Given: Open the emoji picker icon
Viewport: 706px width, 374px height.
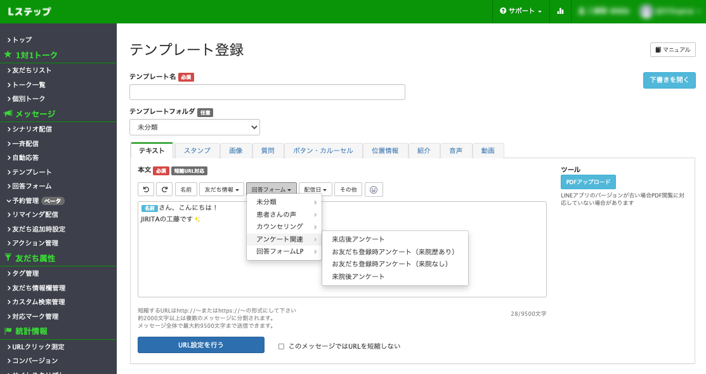Looking at the screenshot, I should (374, 189).
